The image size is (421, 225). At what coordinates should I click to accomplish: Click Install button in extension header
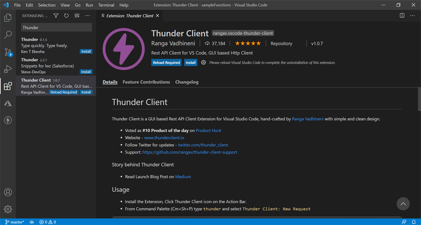tap(191, 62)
